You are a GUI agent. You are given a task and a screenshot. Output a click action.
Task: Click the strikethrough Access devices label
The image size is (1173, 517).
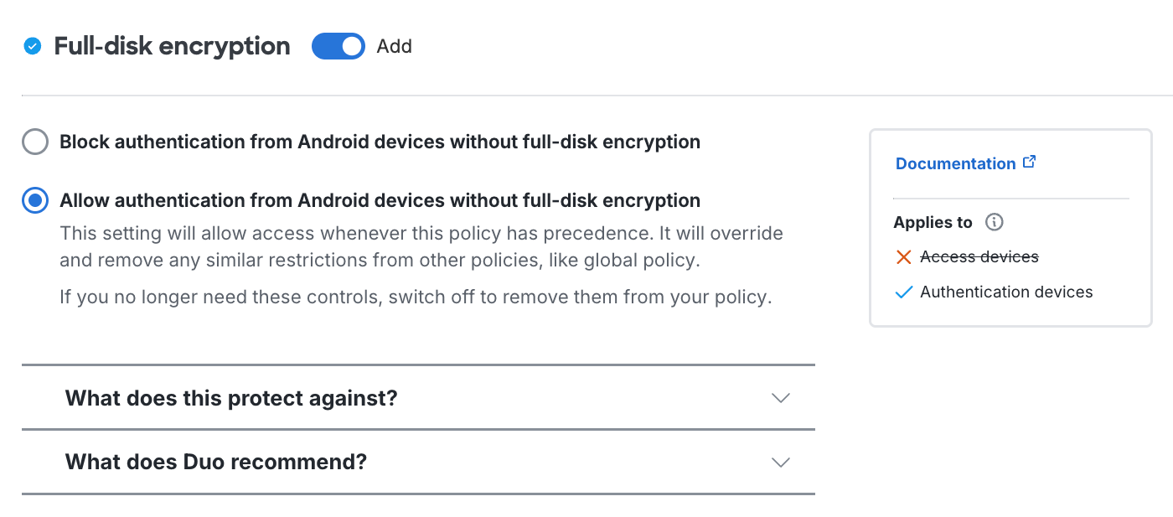click(979, 256)
